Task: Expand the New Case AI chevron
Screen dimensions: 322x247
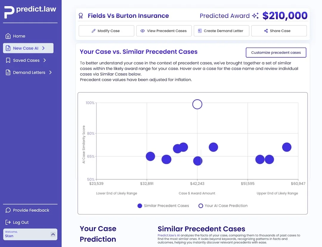Action: tap(44, 48)
